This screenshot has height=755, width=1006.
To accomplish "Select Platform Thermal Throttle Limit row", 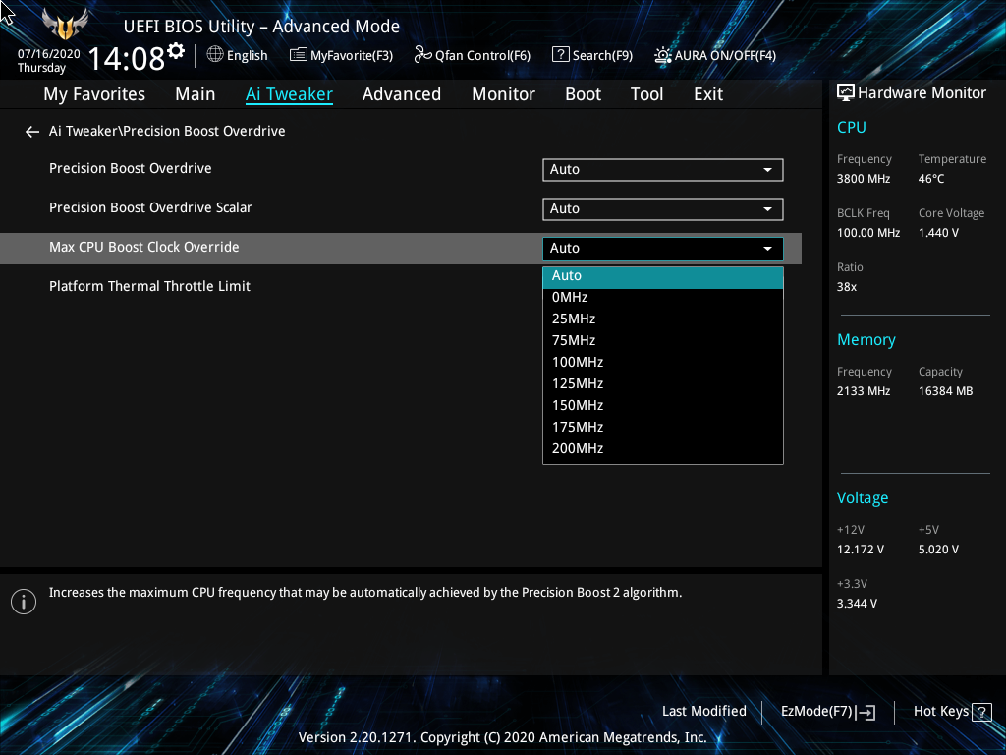I will [149, 286].
